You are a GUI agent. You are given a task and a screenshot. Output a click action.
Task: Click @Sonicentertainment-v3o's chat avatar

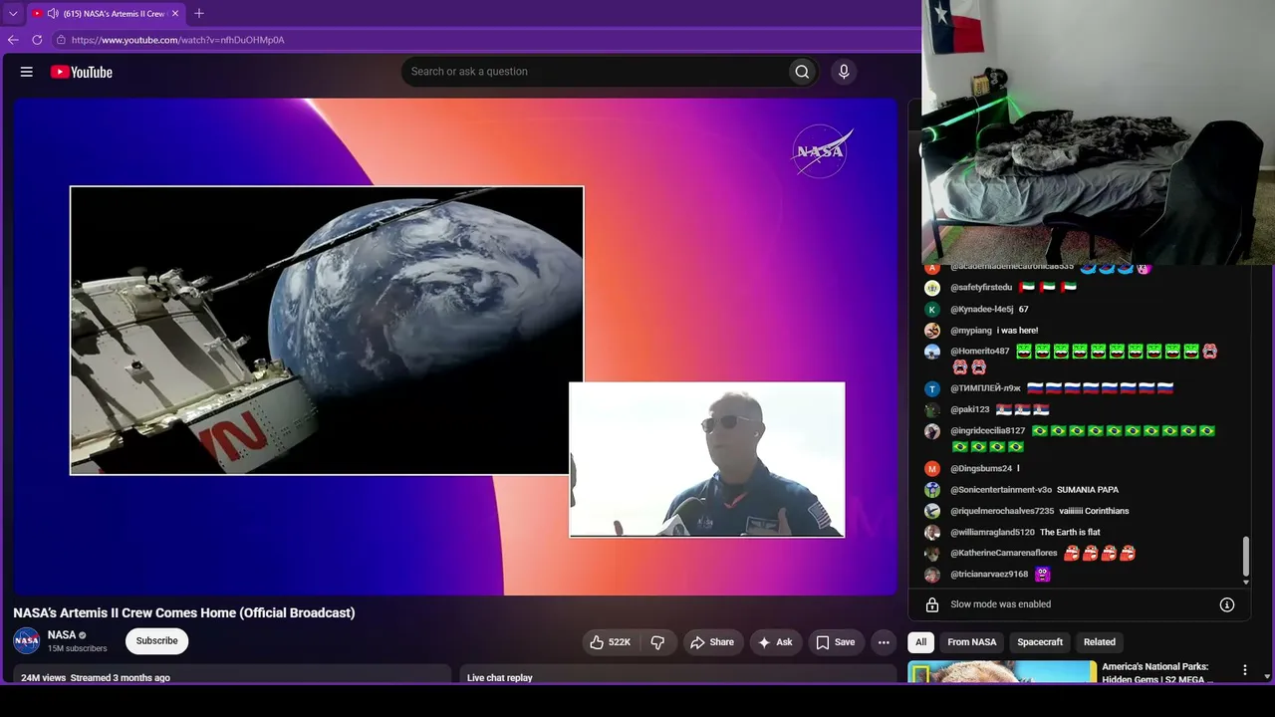(932, 490)
